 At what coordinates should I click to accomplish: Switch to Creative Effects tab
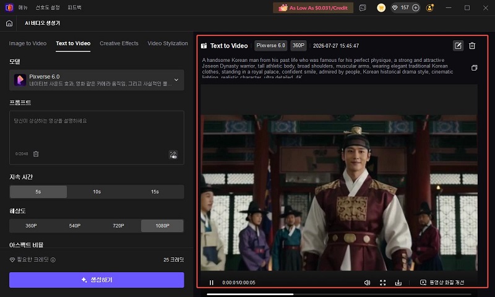[x=119, y=43]
